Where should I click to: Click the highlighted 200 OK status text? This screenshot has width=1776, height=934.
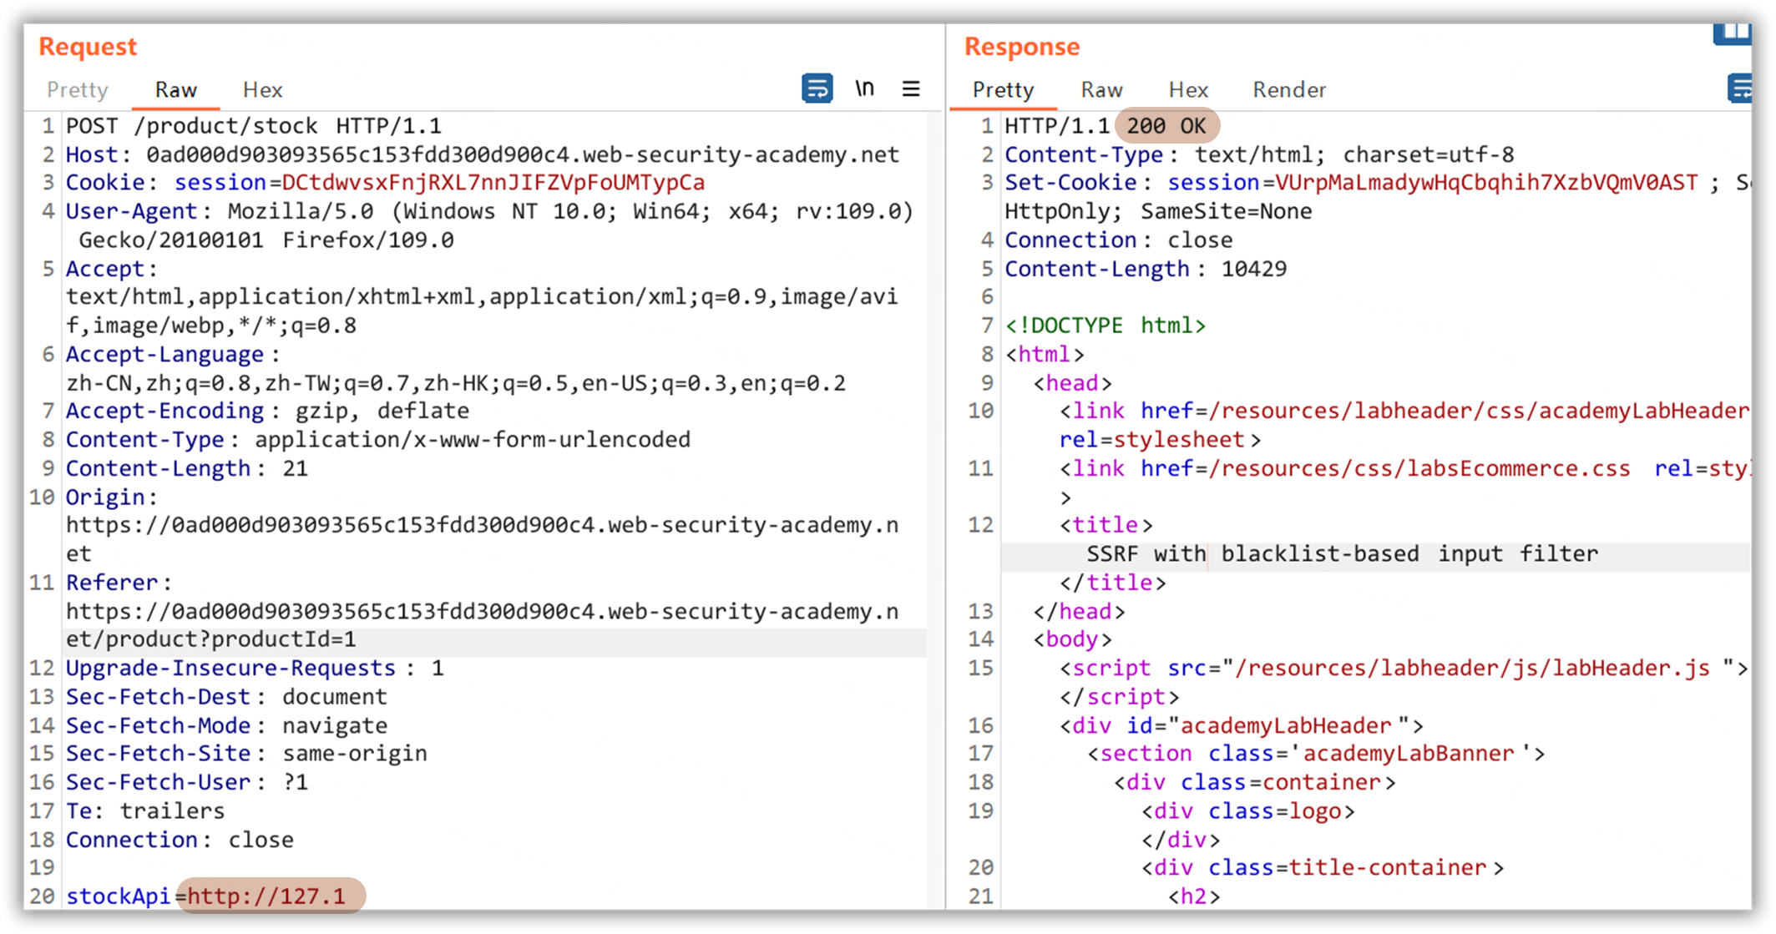[1166, 126]
